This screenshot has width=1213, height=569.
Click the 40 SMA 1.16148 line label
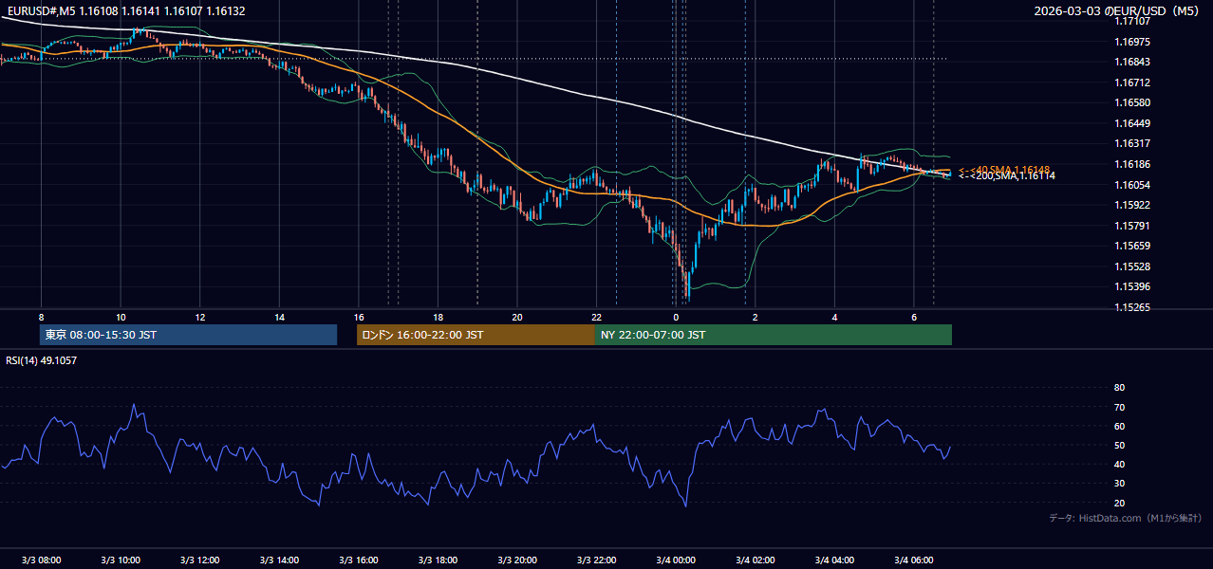click(x=1003, y=169)
